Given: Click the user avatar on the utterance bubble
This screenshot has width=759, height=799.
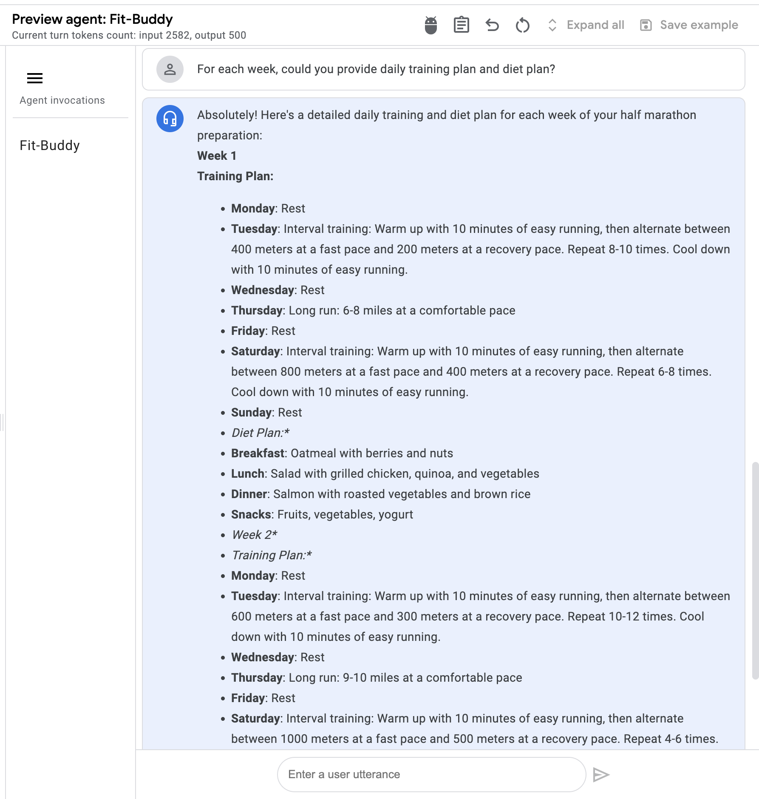Looking at the screenshot, I should [x=170, y=69].
